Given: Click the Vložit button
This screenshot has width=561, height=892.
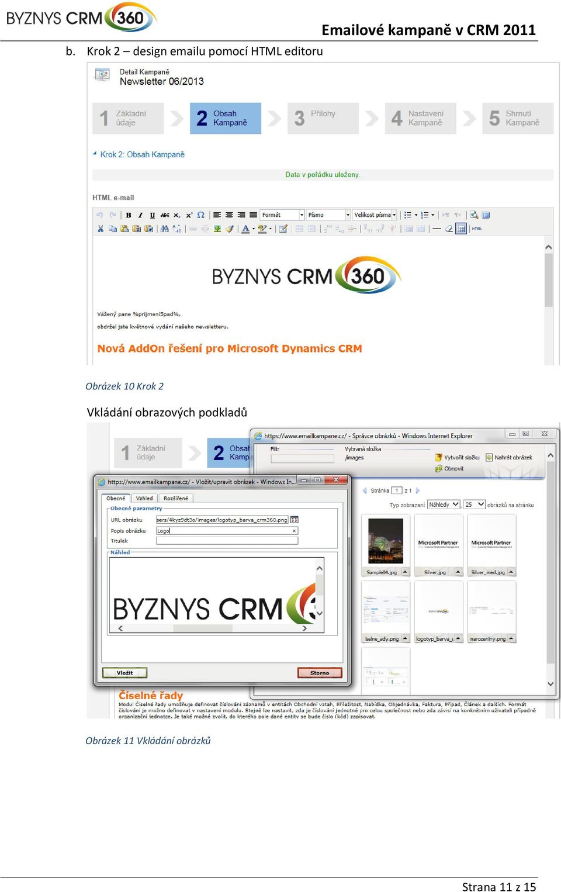Looking at the screenshot, I should coord(124,673).
